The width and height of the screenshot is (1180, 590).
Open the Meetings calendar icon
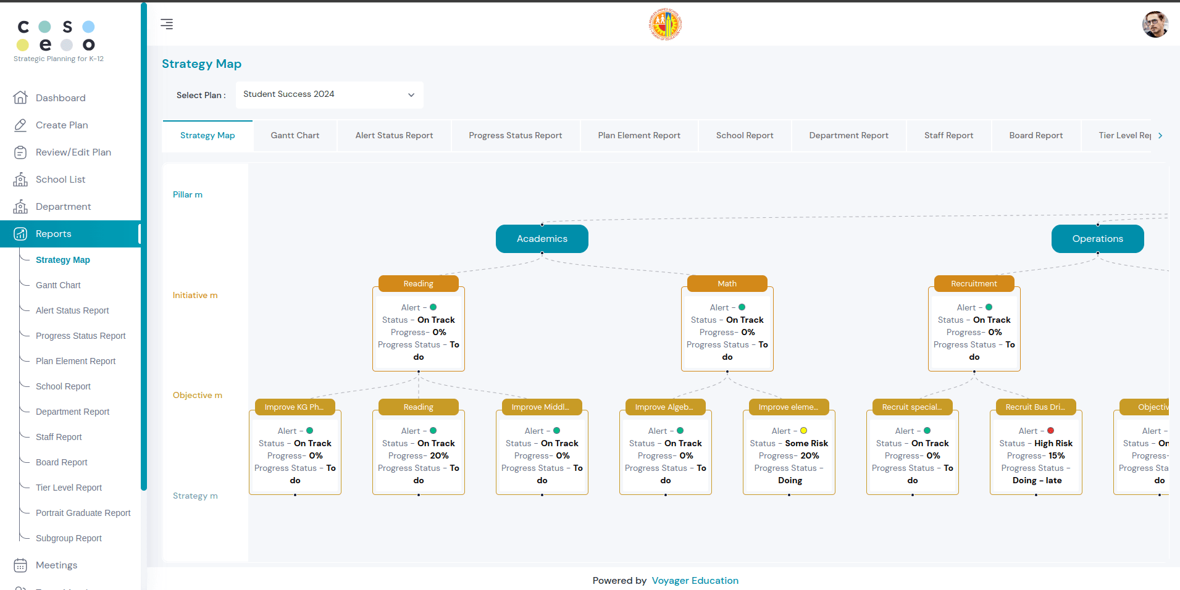coord(20,565)
